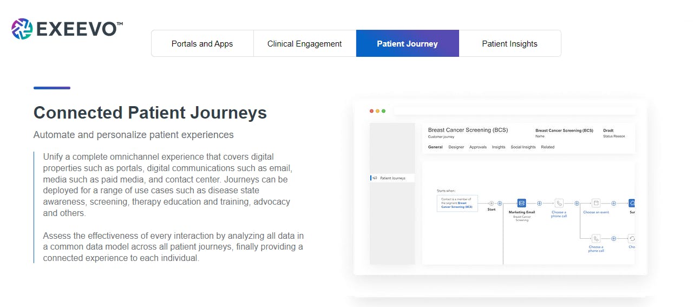Open the Designer tab of the journey
This screenshot has height=307, width=693.
(x=456, y=147)
